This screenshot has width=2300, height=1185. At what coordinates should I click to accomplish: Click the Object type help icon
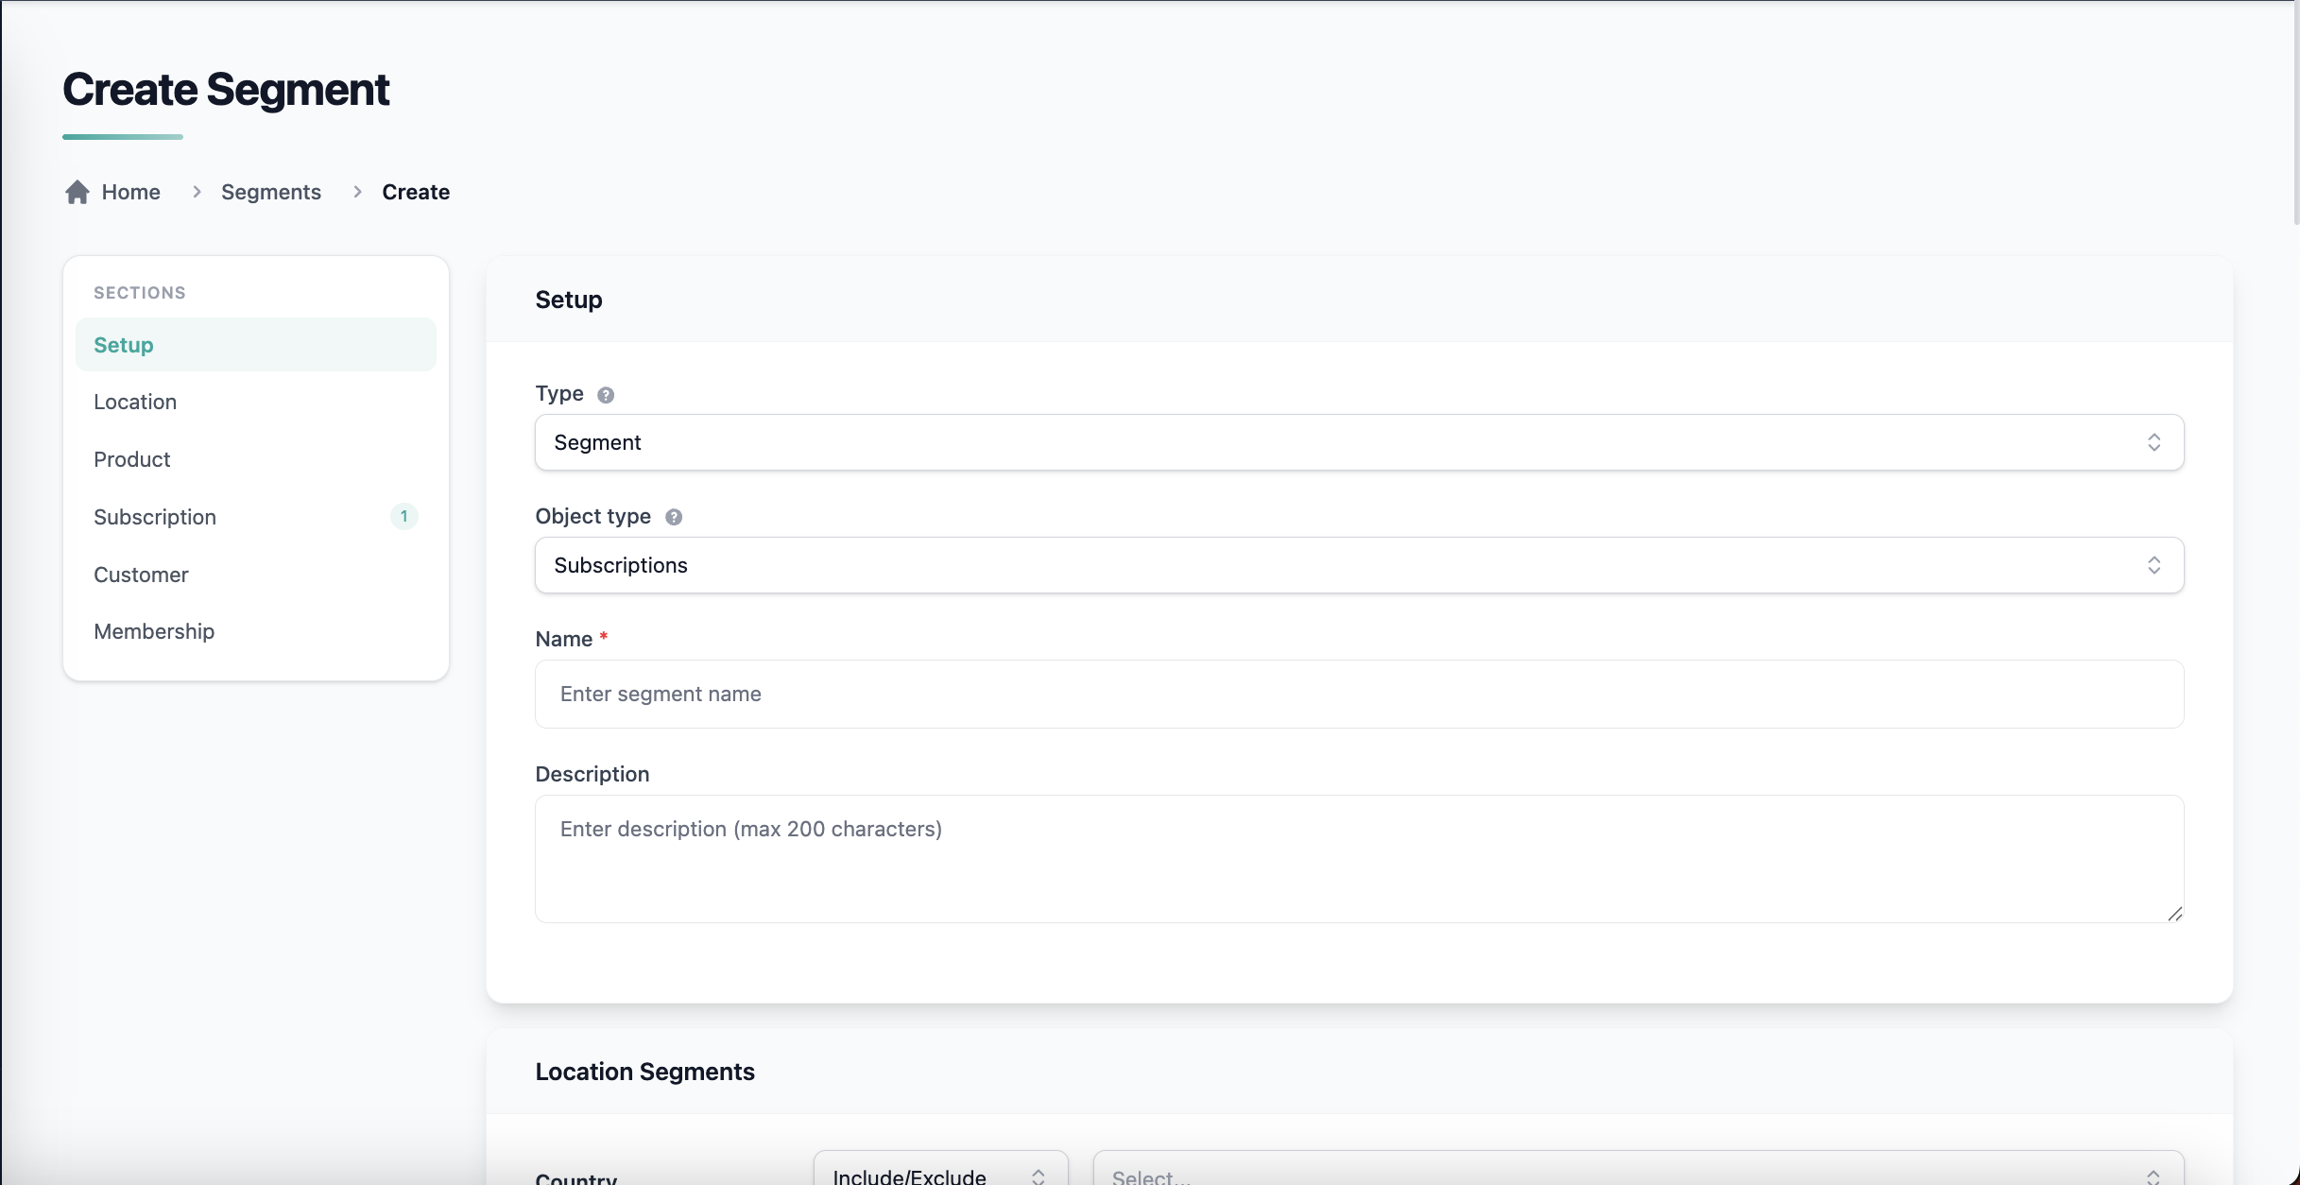[x=674, y=517]
